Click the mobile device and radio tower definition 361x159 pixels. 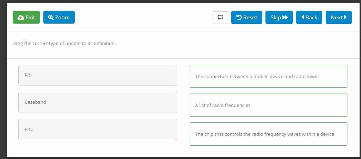click(x=268, y=76)
